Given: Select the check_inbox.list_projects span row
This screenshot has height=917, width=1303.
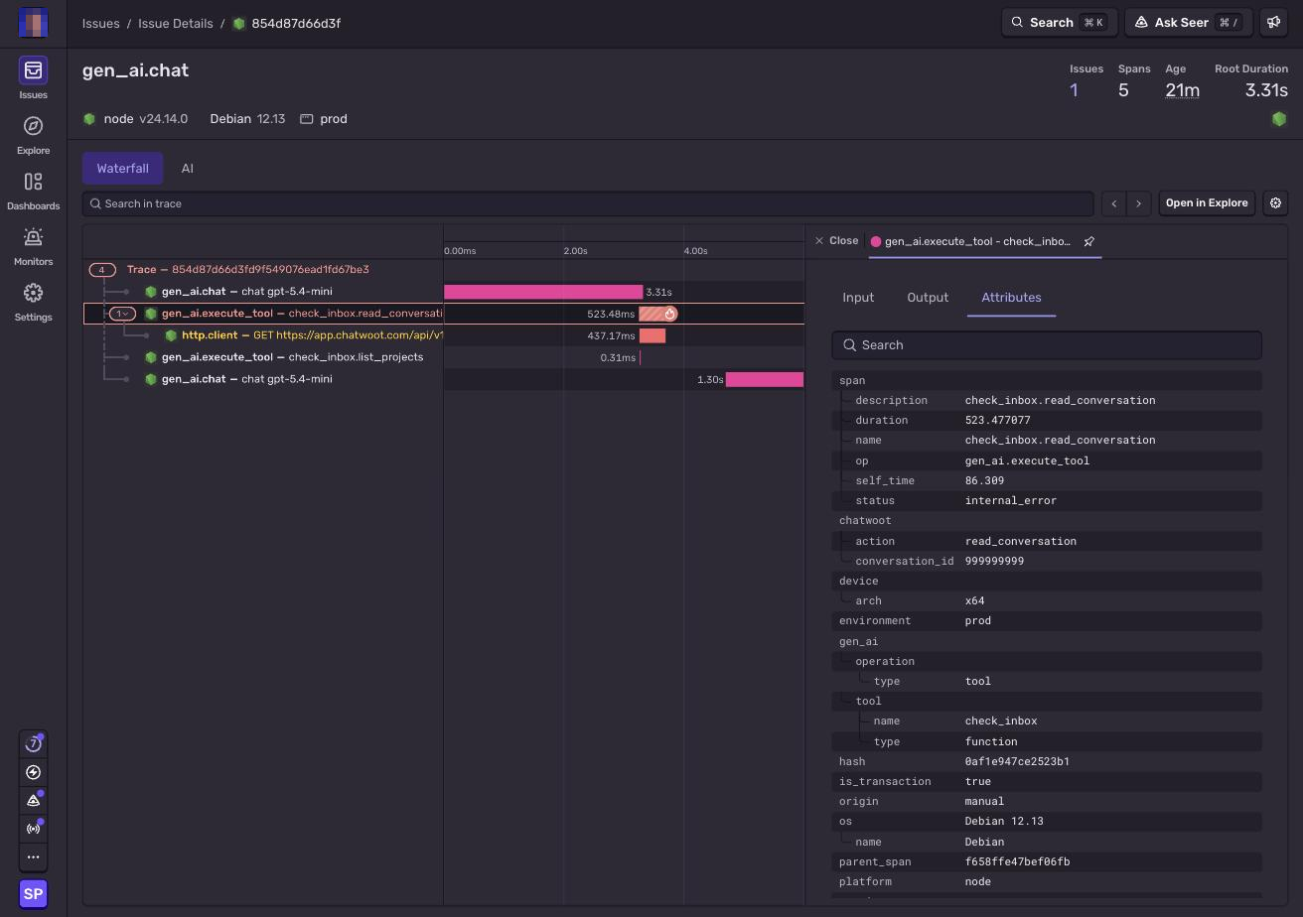Looking at the screenshot, I should pyautogui.click(x=263, y=357).
